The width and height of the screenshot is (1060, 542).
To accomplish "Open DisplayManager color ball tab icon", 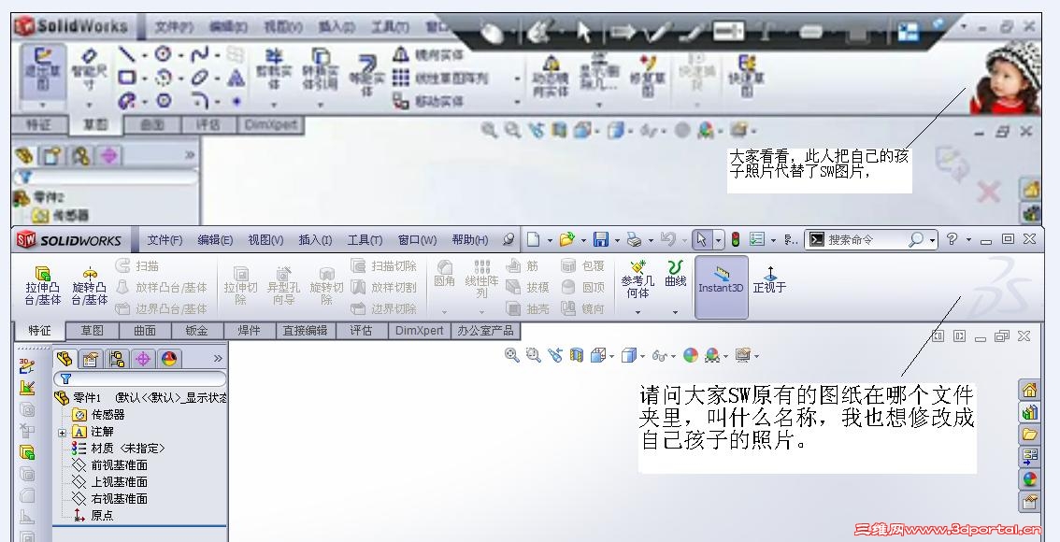I will [169, 358].
